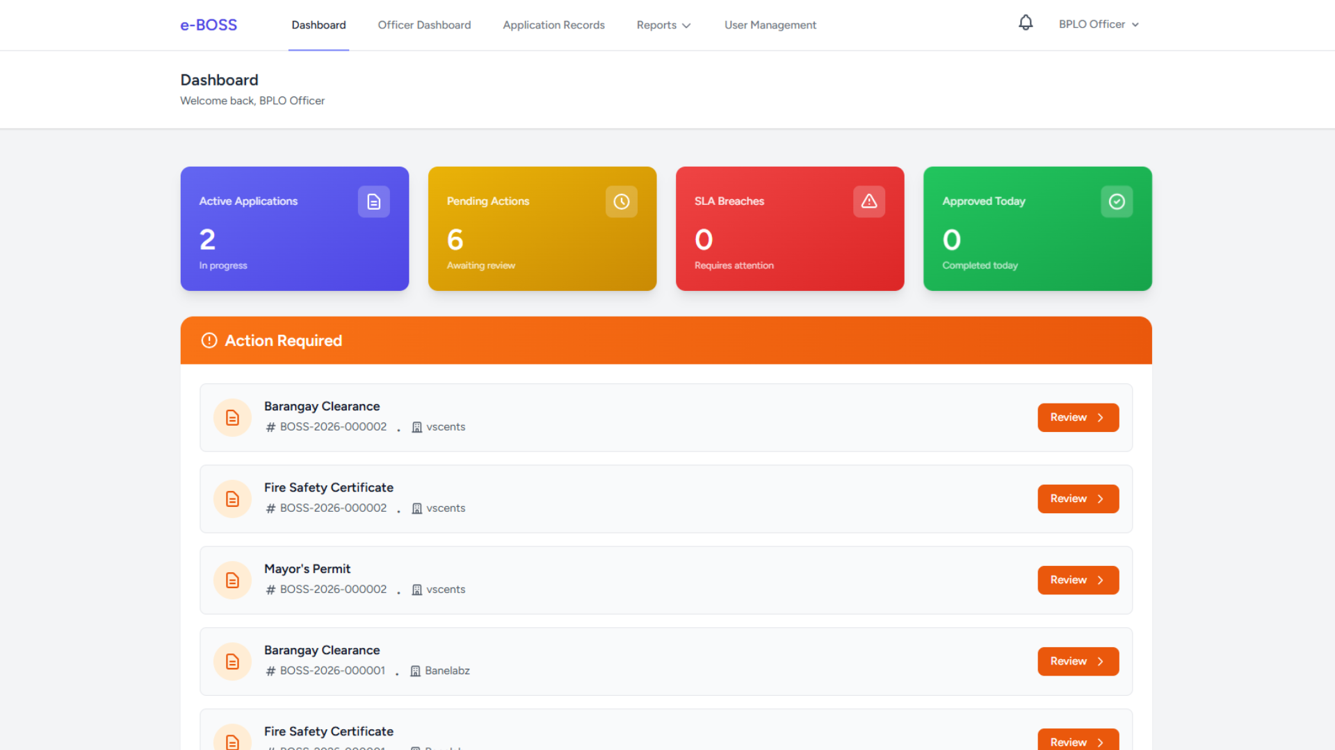Expand the Reports dropdown menu
Screen dimensions: 1335x750
coord(663,25)
